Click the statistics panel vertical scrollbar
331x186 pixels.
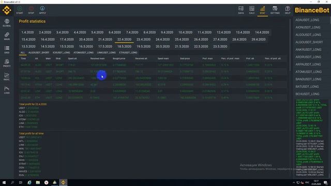[x=290, y=45]
